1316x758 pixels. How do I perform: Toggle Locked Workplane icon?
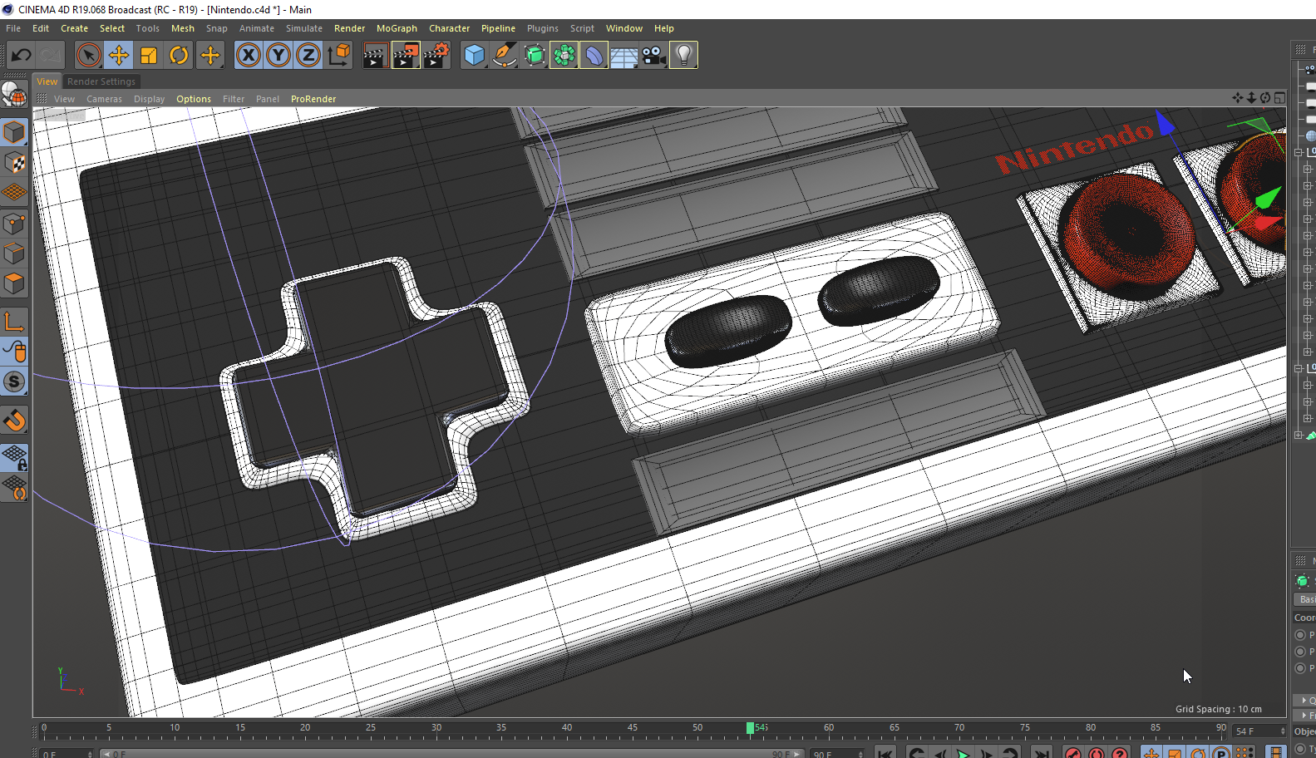point(14,457)
